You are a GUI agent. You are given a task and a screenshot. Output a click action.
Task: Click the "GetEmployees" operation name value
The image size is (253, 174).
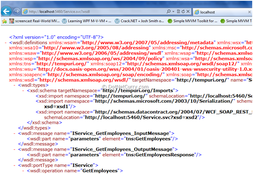point(100,171)
